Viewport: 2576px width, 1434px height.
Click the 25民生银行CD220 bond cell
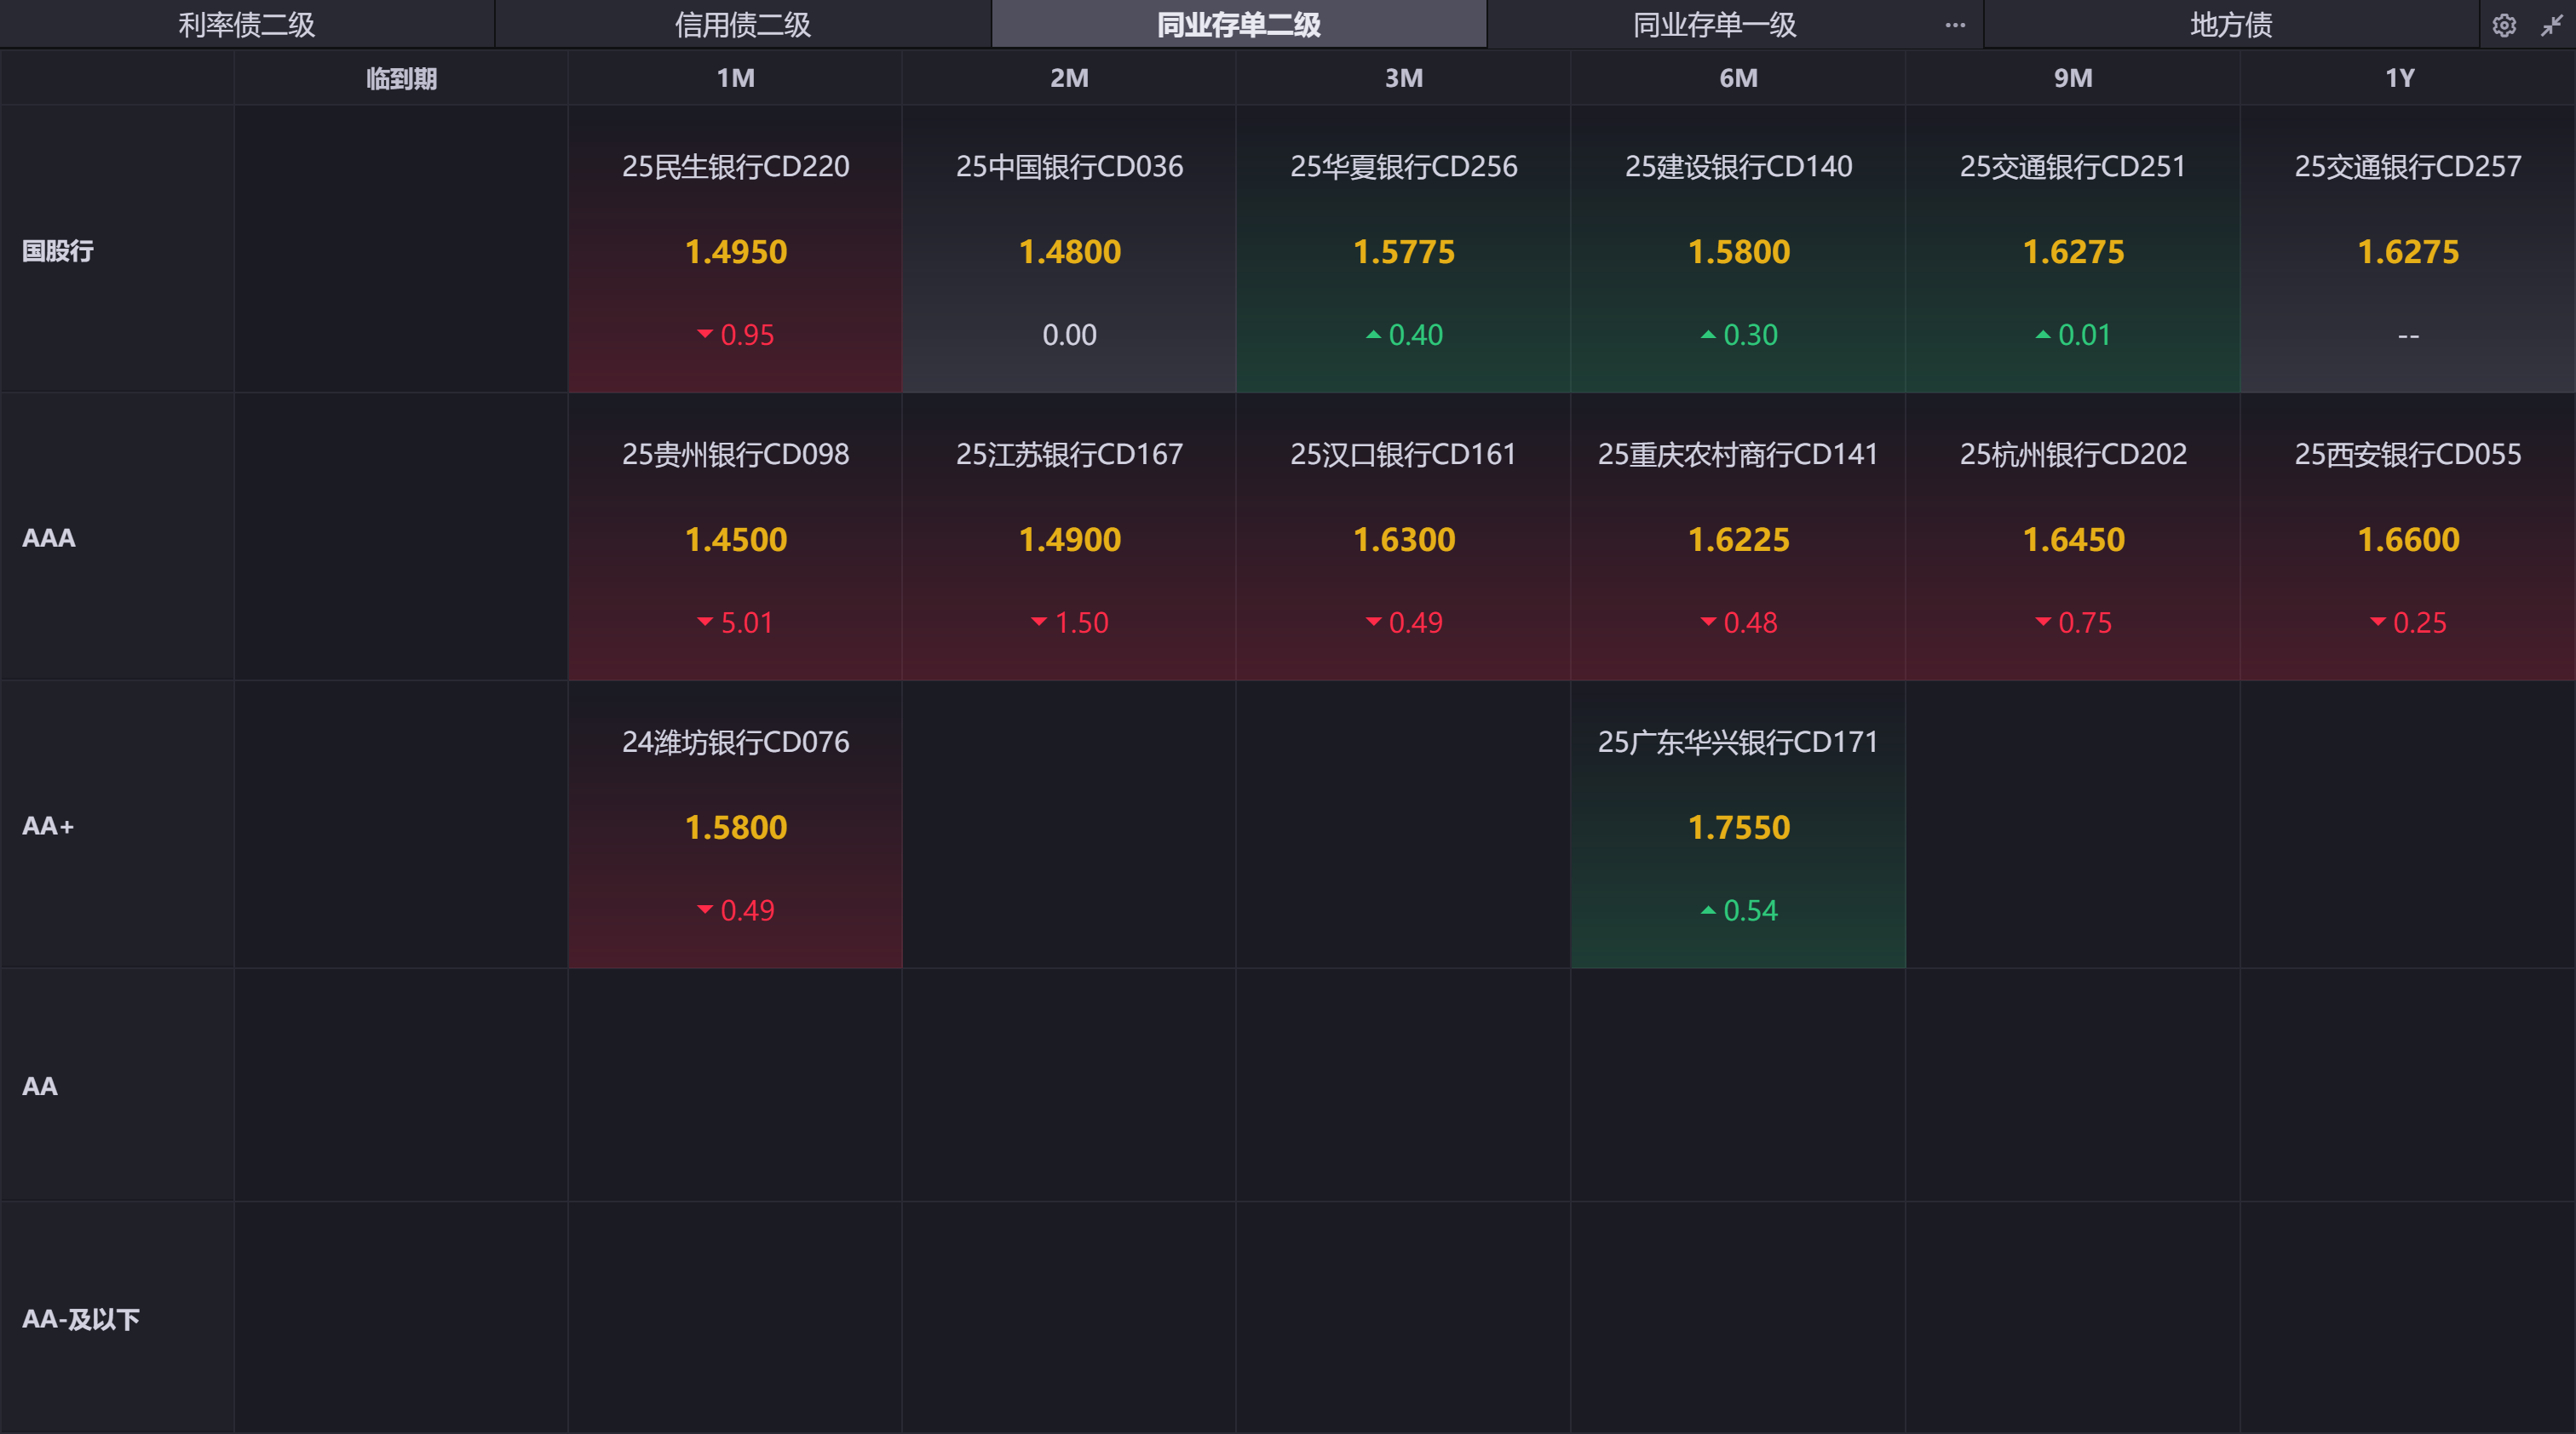tap(735, 250)
